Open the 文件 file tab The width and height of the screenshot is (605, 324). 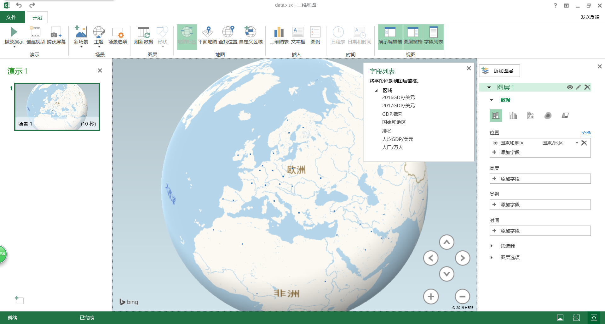click(x=12, y=17)
